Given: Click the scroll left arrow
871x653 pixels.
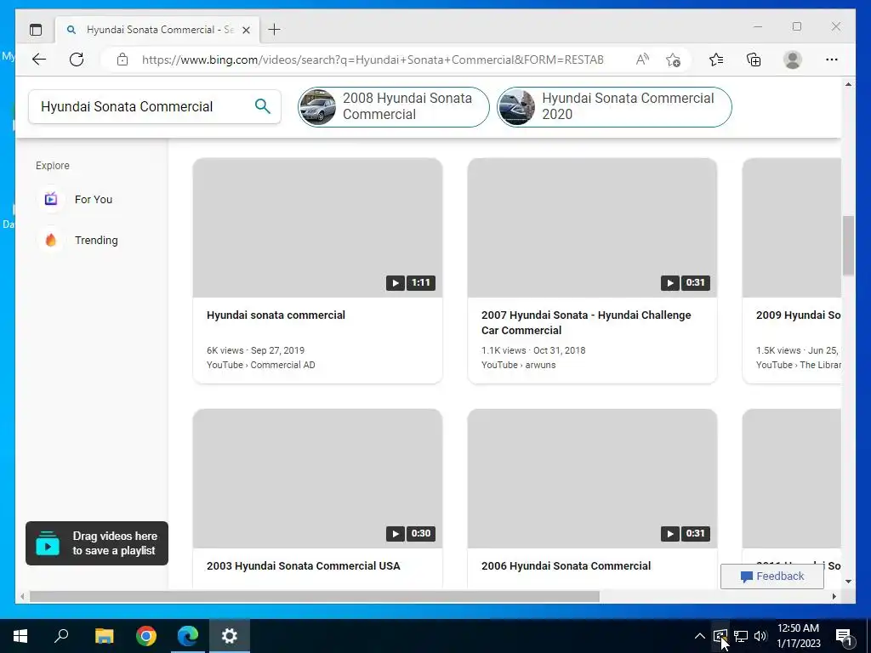Looking at the screenshot, I should pos(22,596).
